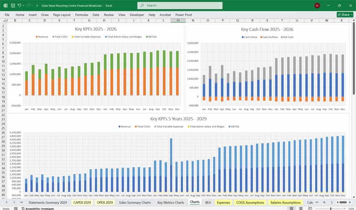Open Customize Quick Access Toolbar dropdown
356x210 pixels.
click(37, 6)
